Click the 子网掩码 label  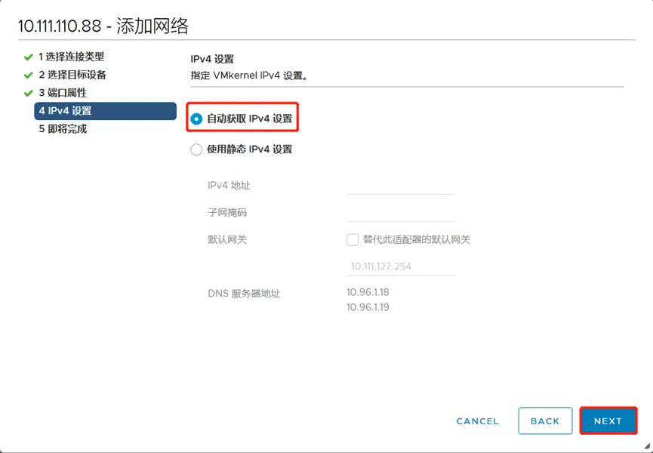pyautogui.click(x=227, y=213)
